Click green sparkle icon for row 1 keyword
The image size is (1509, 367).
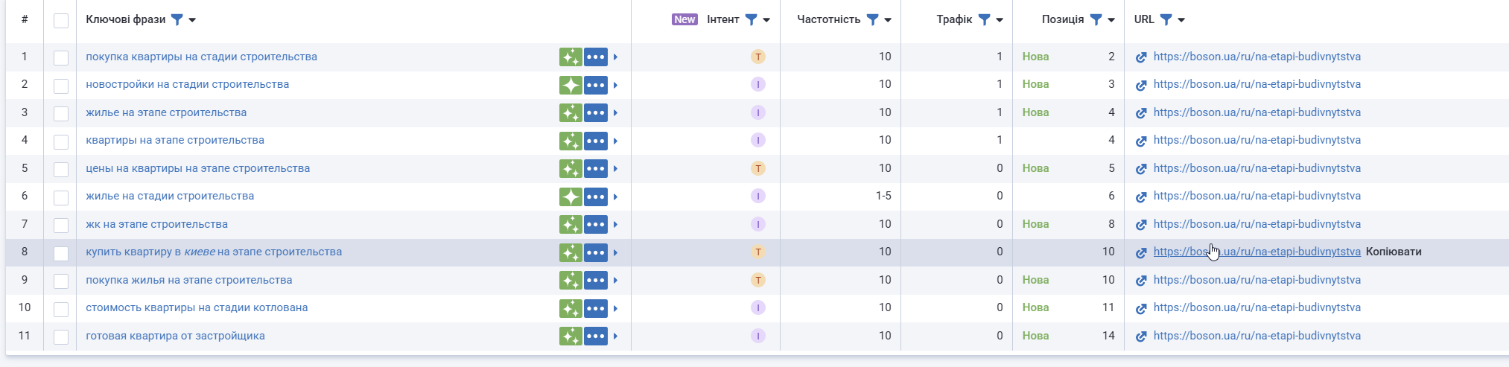point(571,57)
